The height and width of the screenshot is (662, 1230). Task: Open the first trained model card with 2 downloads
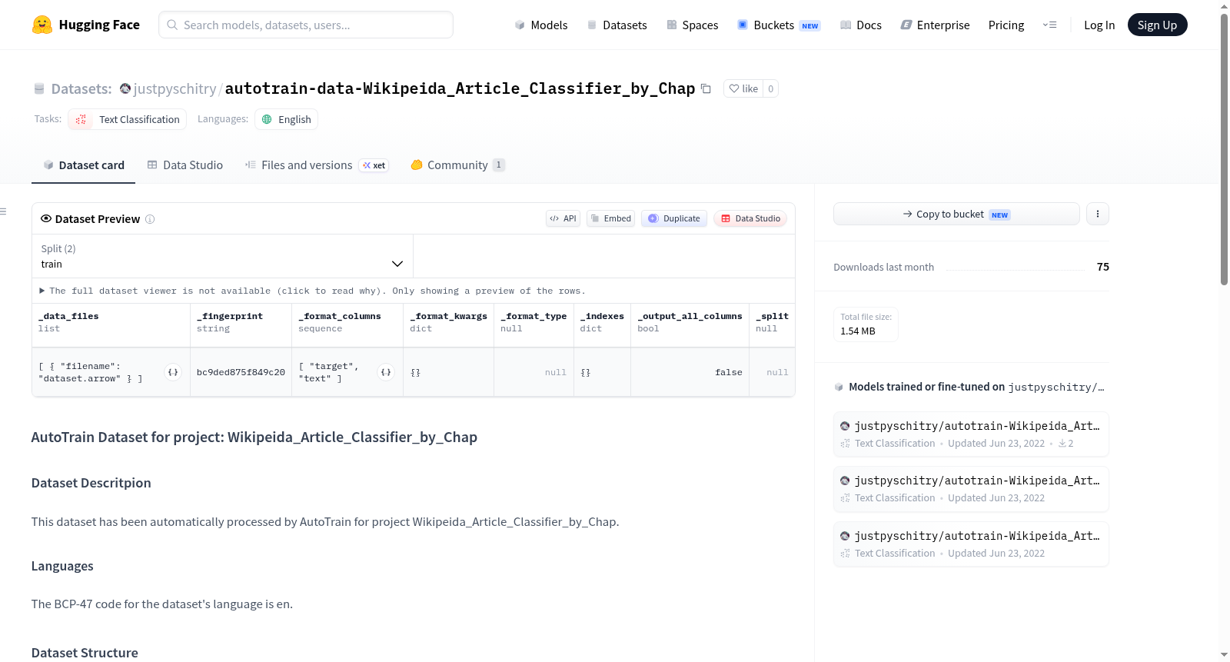tap(971, 434)
